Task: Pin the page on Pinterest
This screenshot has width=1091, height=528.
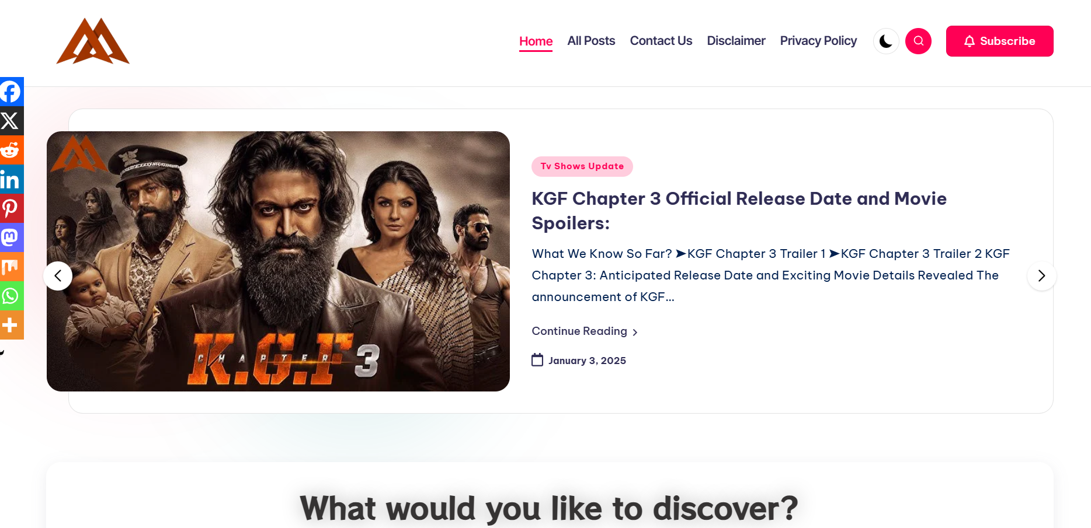Action: coord(11,208)
